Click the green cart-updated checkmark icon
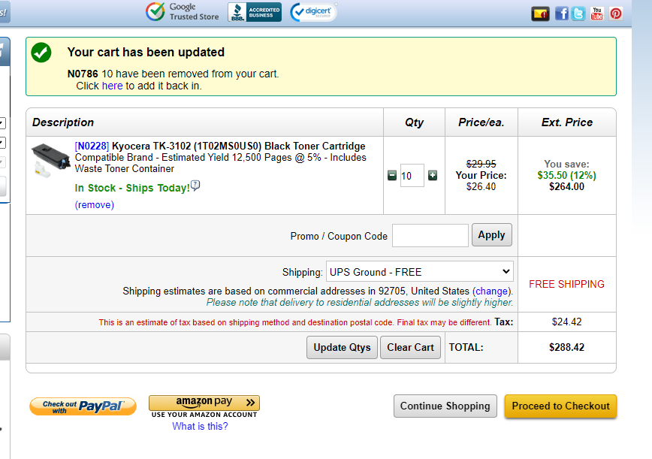Screen dimensions: 652x459 pyautogui.click(x=41, y=53)
